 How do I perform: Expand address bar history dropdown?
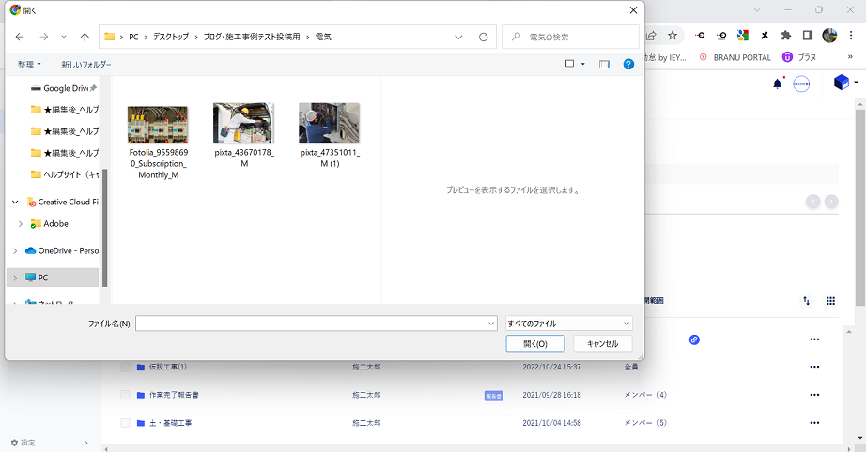point(458,37)
